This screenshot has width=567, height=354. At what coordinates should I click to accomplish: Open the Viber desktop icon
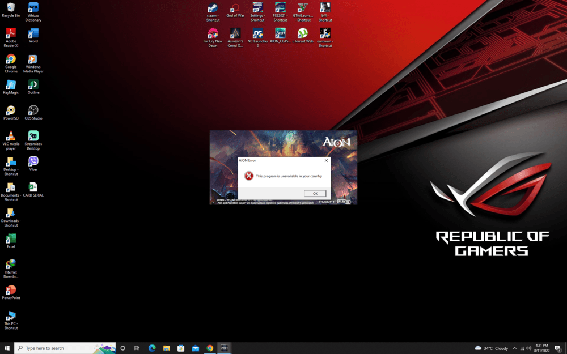[x=33, y=162]
